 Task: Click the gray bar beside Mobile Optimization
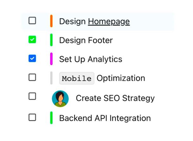pyautogui.click(x=51, y=78)
